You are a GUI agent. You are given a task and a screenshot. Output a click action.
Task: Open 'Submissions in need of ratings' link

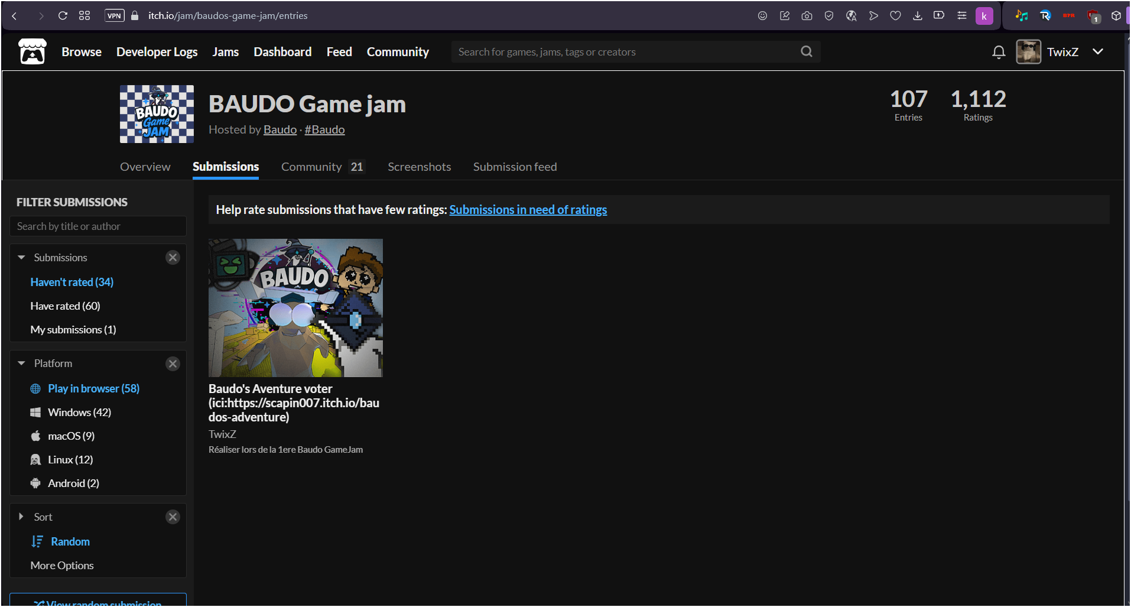click(528, 210)
